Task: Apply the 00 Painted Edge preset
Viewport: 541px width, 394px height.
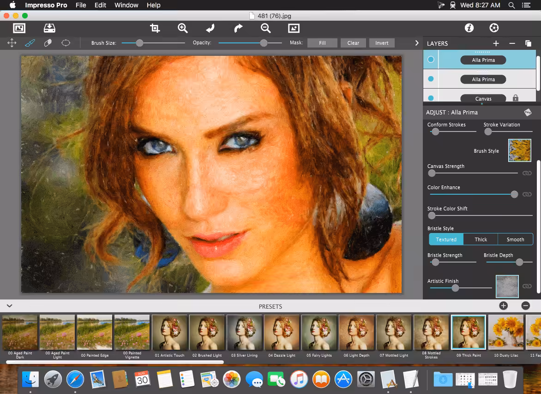Action: (95, 332)
